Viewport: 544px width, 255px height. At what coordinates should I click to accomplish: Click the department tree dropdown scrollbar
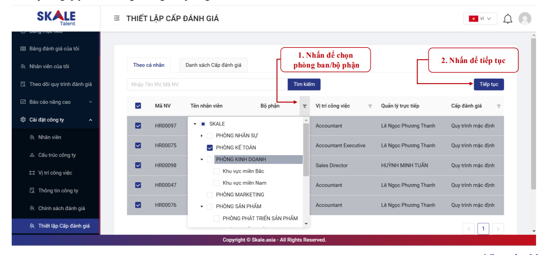[x=306, y=151]
